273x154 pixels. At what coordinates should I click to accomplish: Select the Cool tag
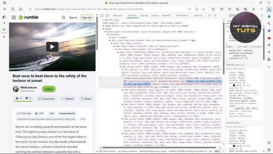[x=82, y=119]
